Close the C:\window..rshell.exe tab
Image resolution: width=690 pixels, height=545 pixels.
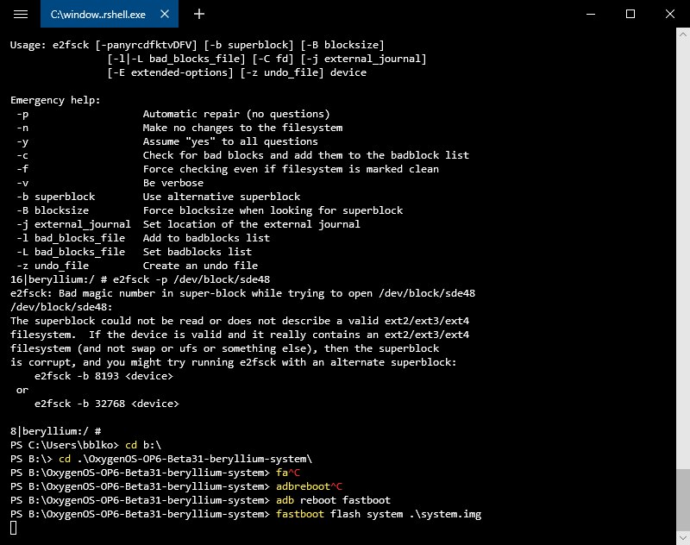tap(165, 14)
